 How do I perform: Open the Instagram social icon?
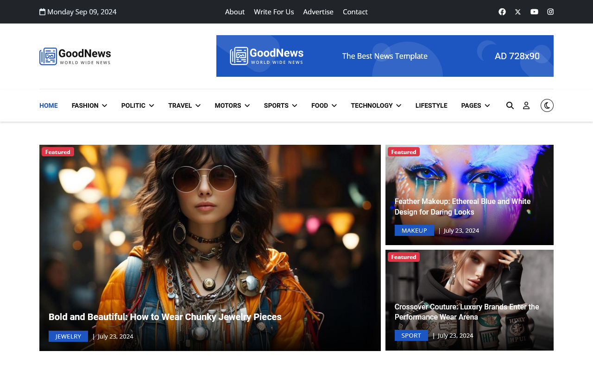pos(550,12)
